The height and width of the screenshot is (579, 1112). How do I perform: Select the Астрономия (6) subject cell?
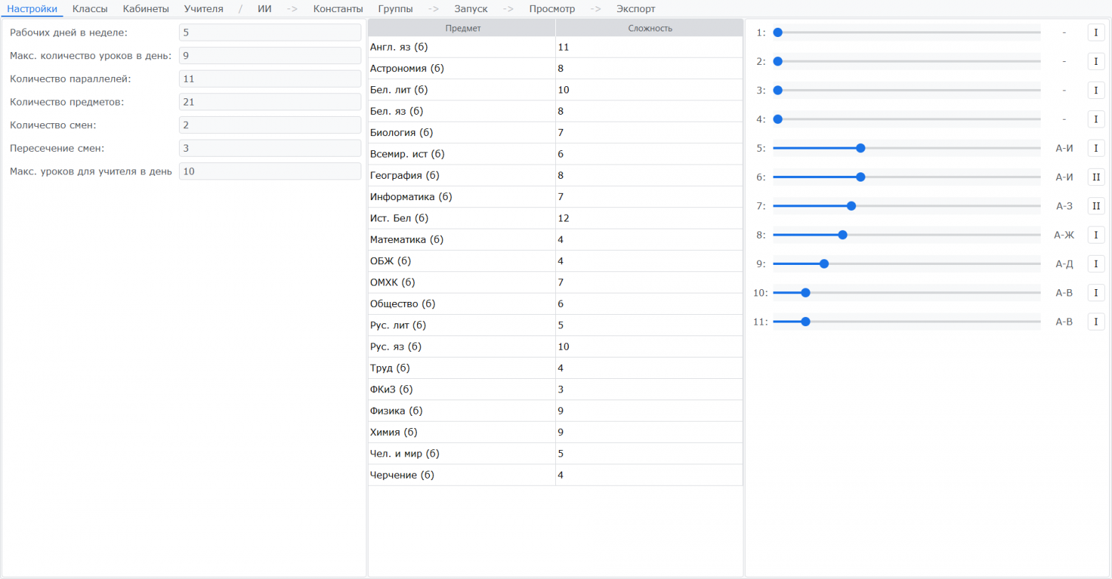click(462, 68)
